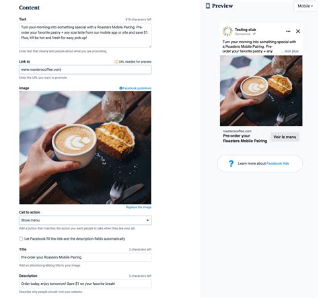This screenshot has width=319, height=299.
Task: Click the text area resize handle icon
Action: pos(150,46)
